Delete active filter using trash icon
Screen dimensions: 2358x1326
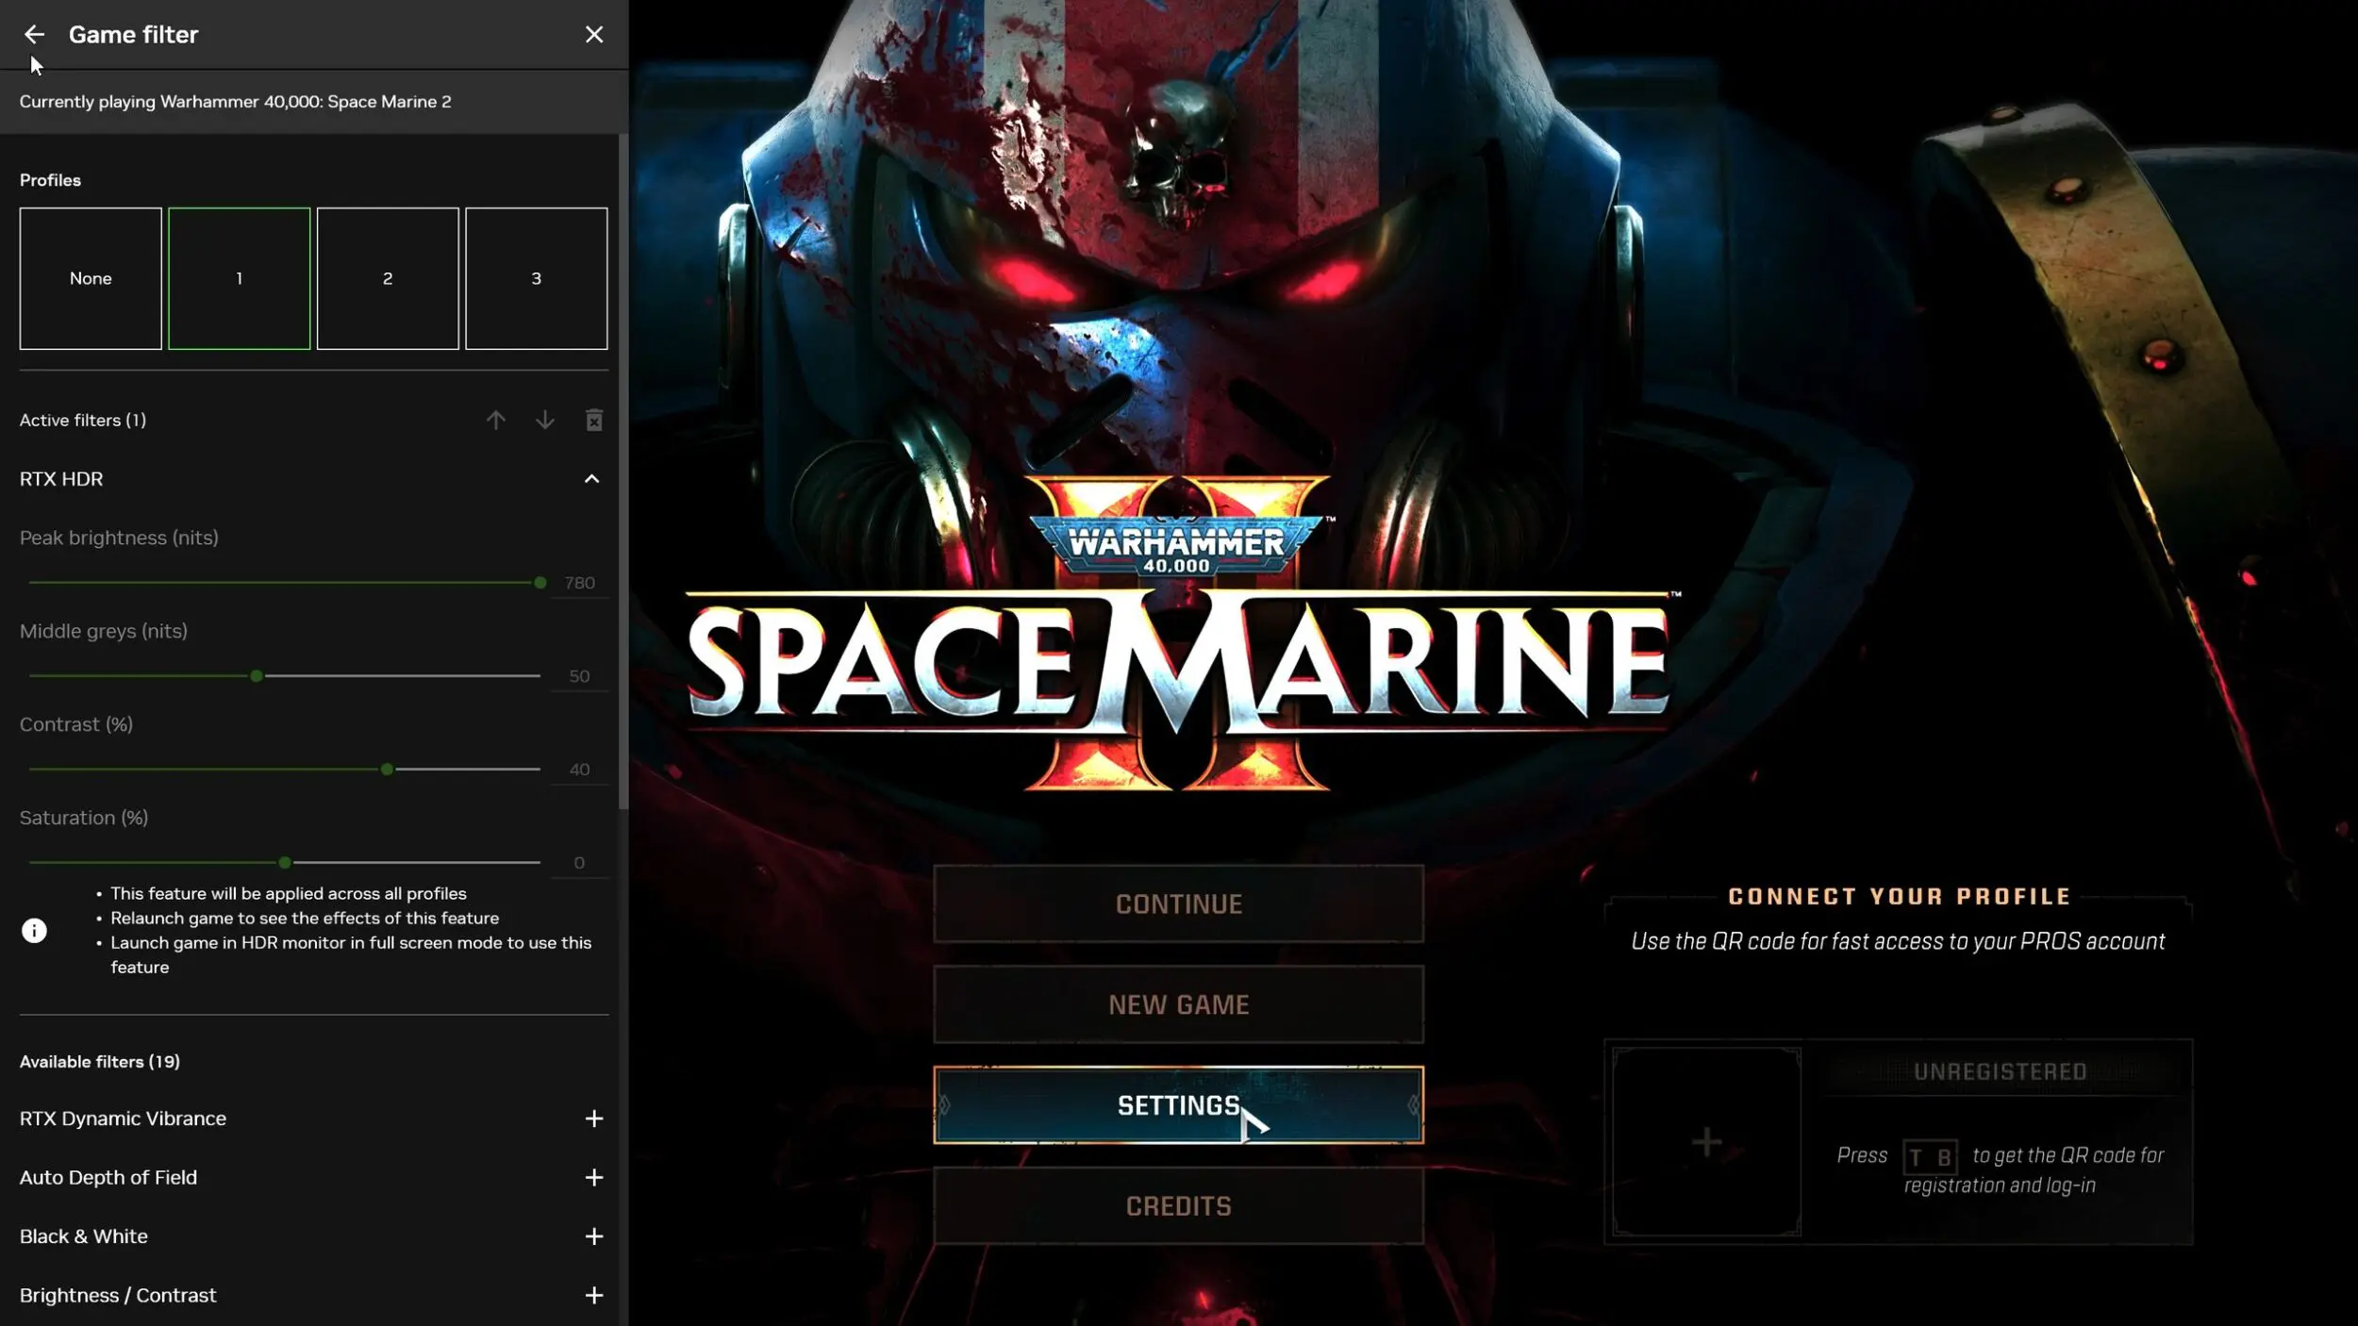[x=594, y=421]
